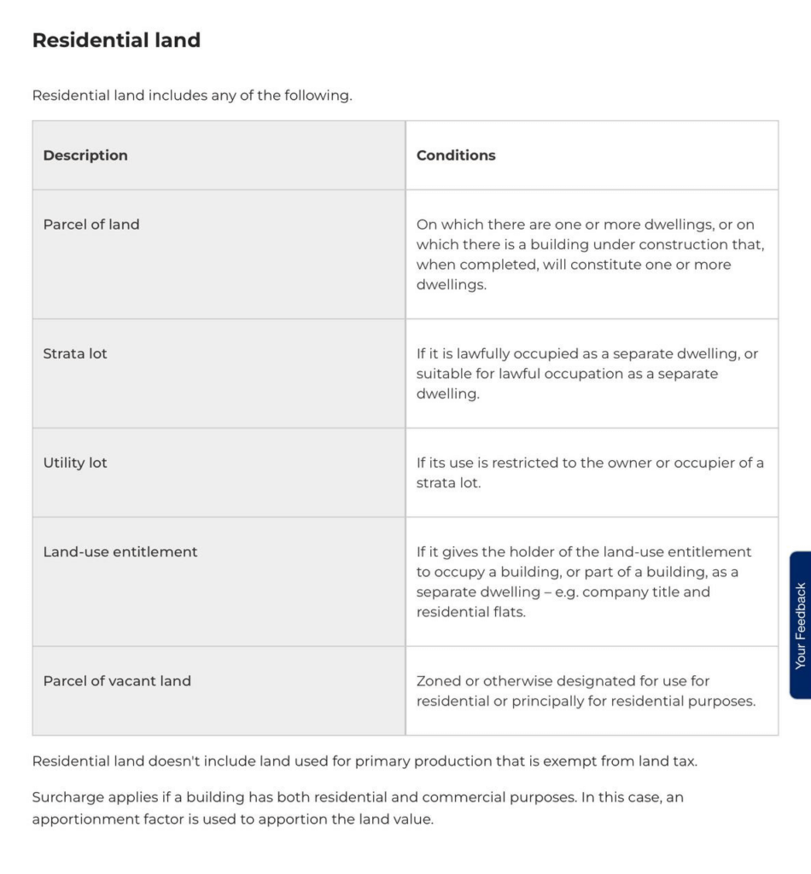The image size is (811, 874).
Task: Click the dwellings under construction condition text
Action: (x=590, y=254)
